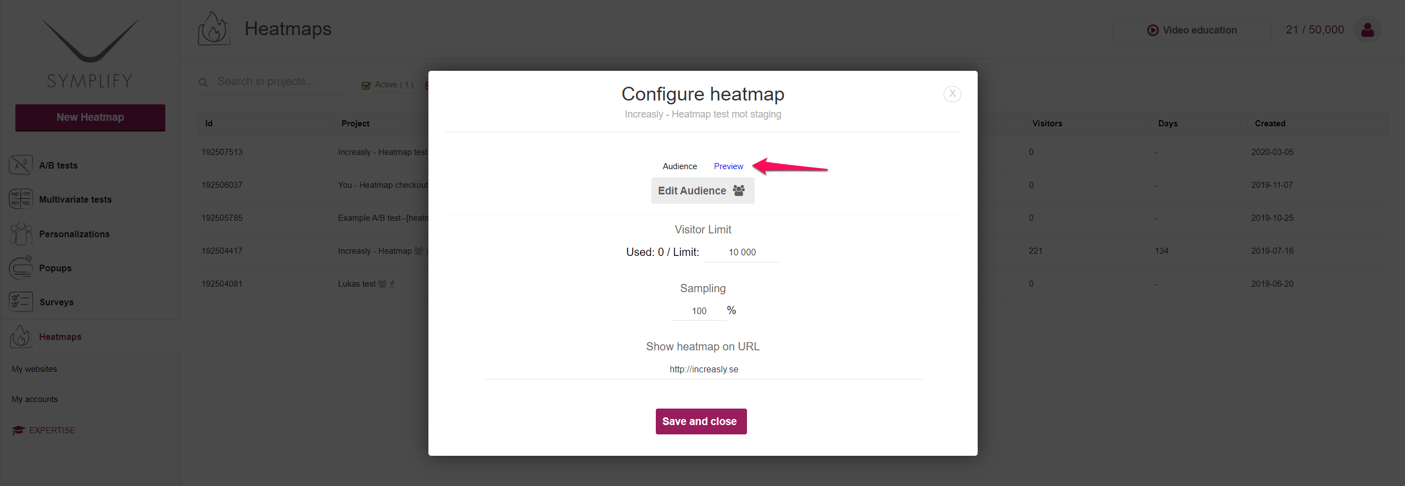This screenshot has width=1405, height=486.
Task: Click the 21 / 50,000 usage counter
Action: point(1314,30)
